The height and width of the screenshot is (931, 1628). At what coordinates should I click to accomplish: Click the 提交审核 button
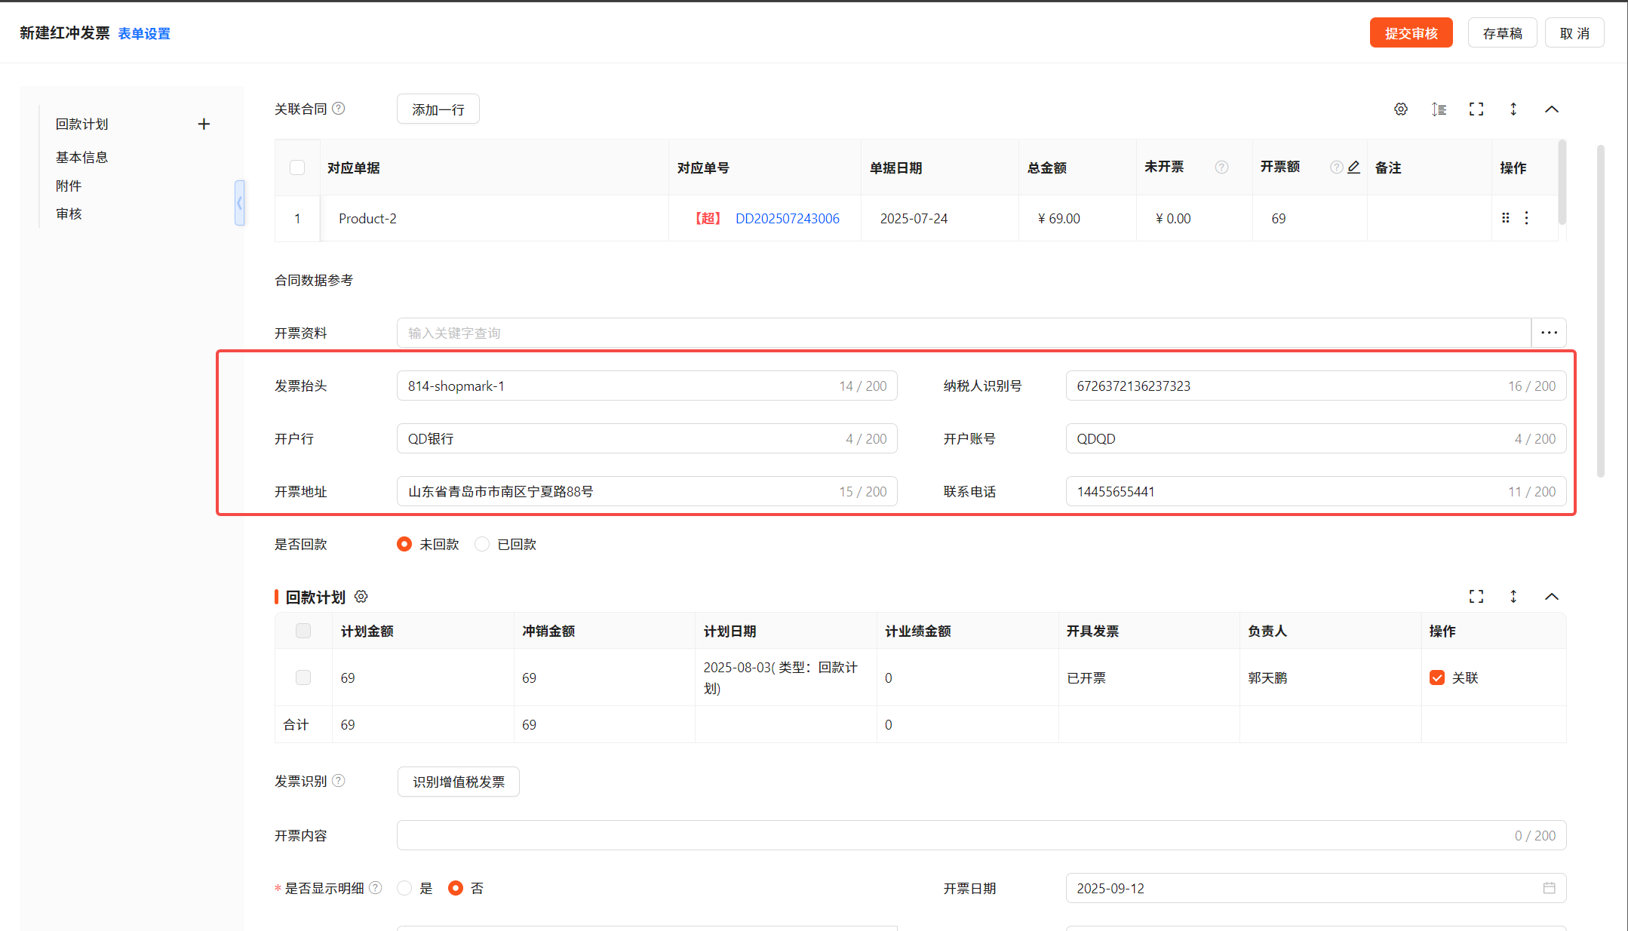tap(1411, 33)
